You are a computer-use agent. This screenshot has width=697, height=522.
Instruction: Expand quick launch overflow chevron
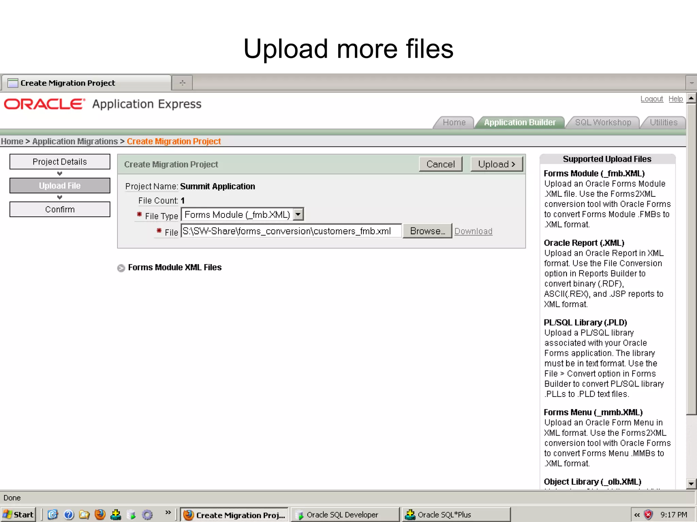[168, 512]
